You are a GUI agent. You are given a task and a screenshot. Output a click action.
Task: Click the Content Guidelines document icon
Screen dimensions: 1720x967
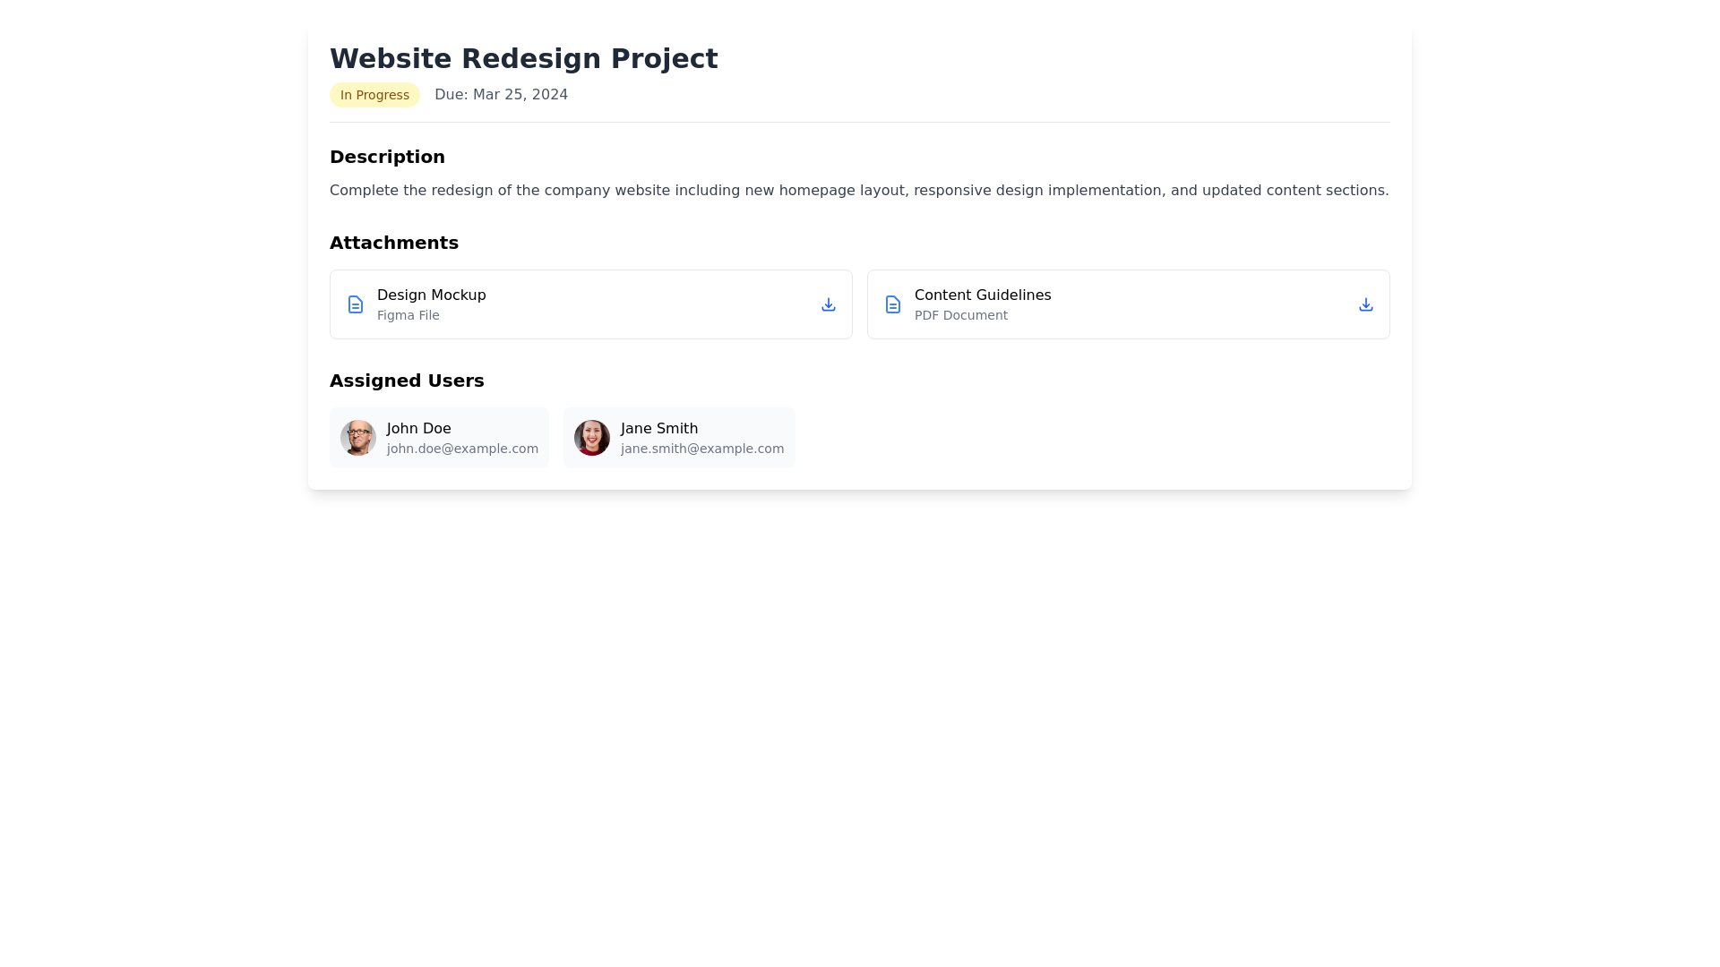[893, 304]
